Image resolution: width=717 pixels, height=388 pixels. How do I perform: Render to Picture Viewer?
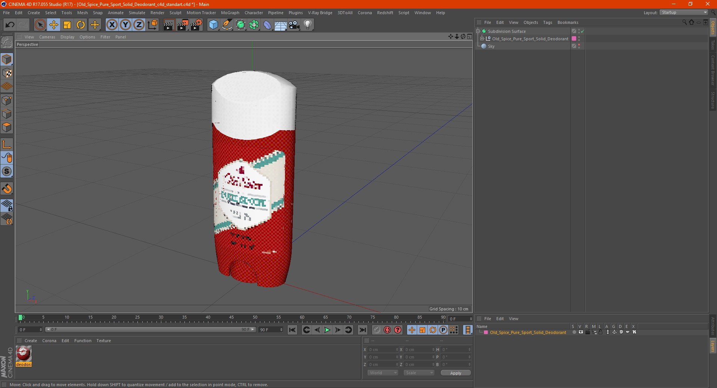pyautogui.click(x=183, y=25)
